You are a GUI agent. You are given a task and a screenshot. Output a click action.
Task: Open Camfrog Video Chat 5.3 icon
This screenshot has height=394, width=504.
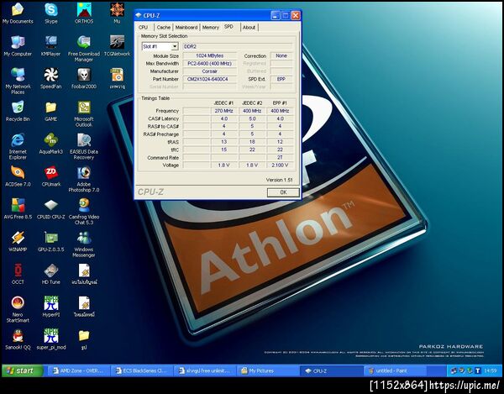(x=84, y=212)
